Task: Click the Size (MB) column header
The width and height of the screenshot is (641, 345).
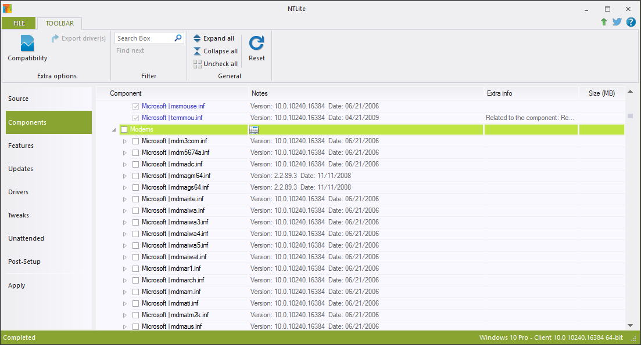Action: (x=601, y=93)
